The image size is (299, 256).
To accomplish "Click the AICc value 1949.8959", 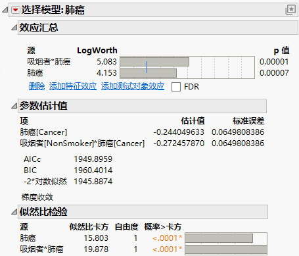I will click(x=93, y=159).
